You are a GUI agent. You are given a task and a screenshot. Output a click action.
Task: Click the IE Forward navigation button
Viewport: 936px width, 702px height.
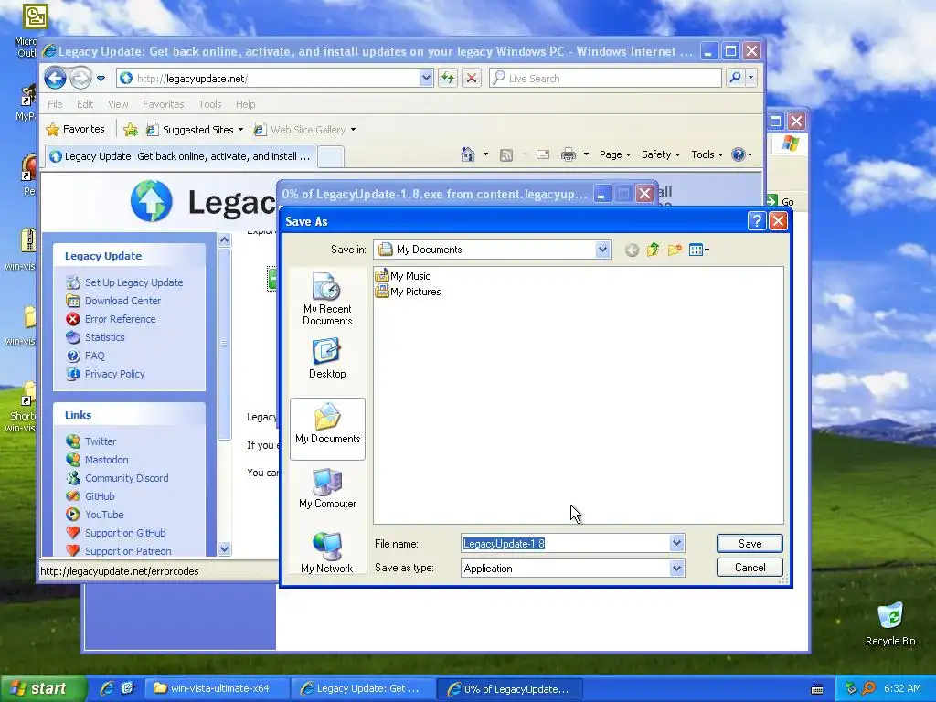tap(80, 78)
